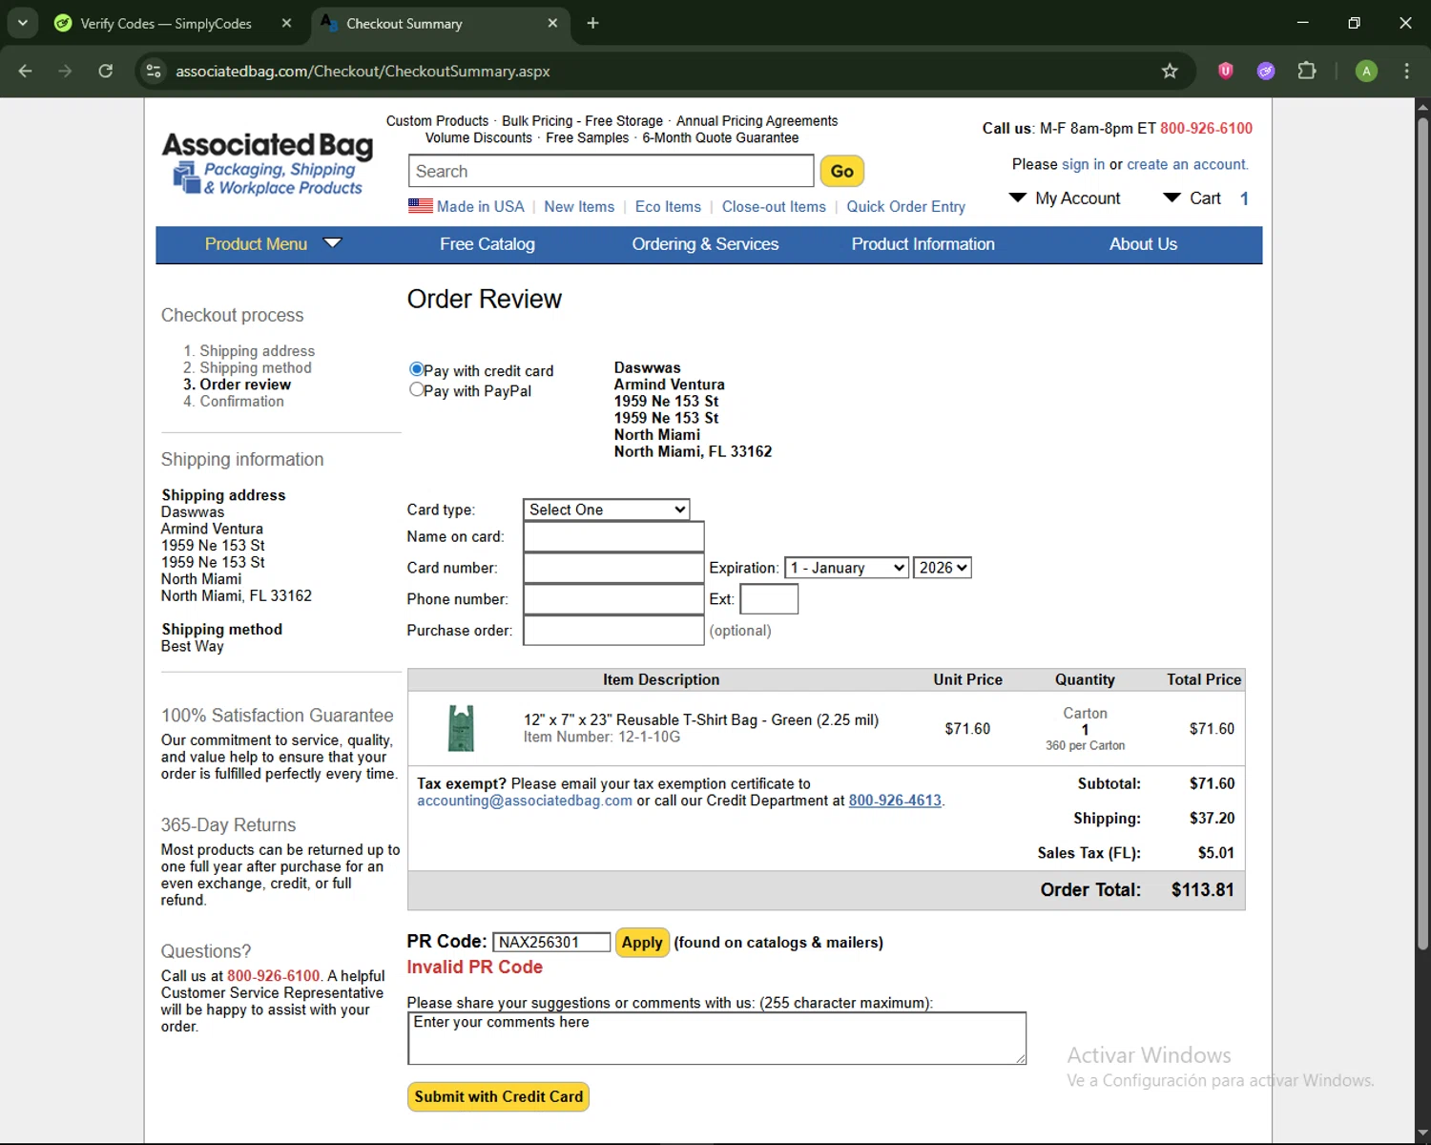The image size is (1431, 1145).
Task: Close the Checkout Summary tab
Action: (x=552, y=23)
